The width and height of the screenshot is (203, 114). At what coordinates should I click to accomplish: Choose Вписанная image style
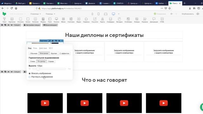point(44,54)
